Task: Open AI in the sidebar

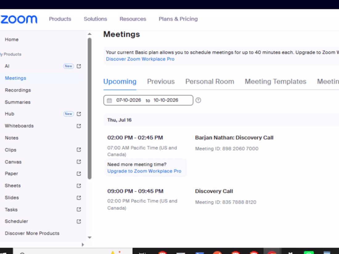Action: [7, 66]
